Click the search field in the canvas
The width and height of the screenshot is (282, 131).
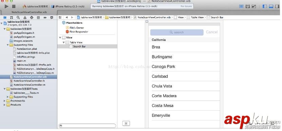tap(177, 32)
